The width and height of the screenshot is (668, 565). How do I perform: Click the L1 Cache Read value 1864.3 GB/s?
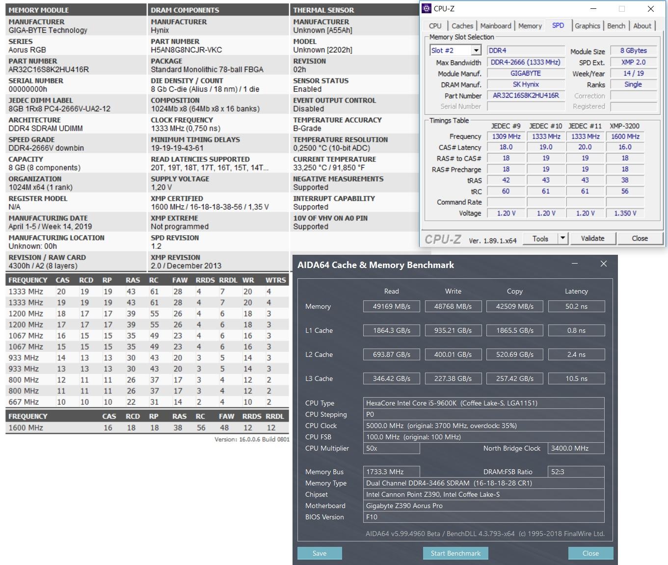392,330
